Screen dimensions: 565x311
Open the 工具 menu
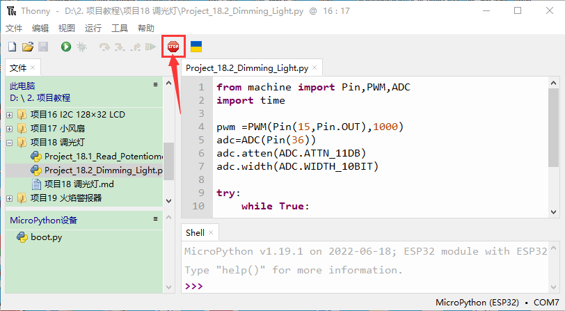(x=120, y=29)
